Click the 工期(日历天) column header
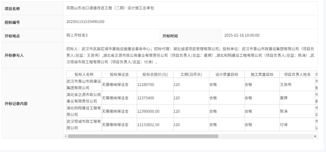 coord(191,74)
